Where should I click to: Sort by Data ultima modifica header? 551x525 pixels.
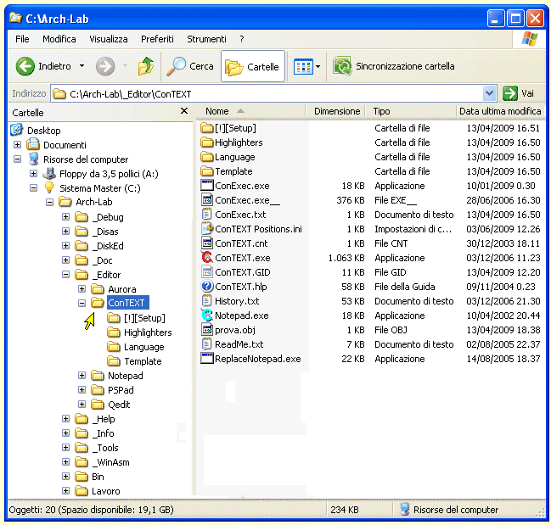(500, 111)
